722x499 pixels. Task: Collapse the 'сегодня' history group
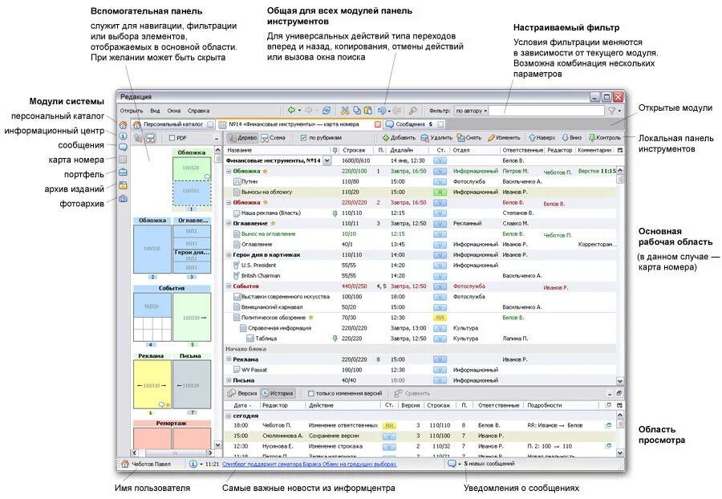pos(228,416)
